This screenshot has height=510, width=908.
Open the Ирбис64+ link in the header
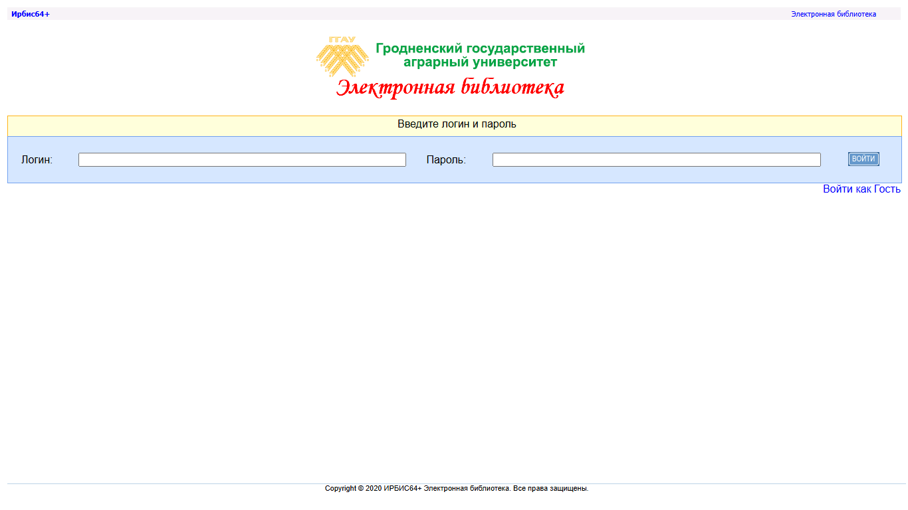[x=31, y=14]
